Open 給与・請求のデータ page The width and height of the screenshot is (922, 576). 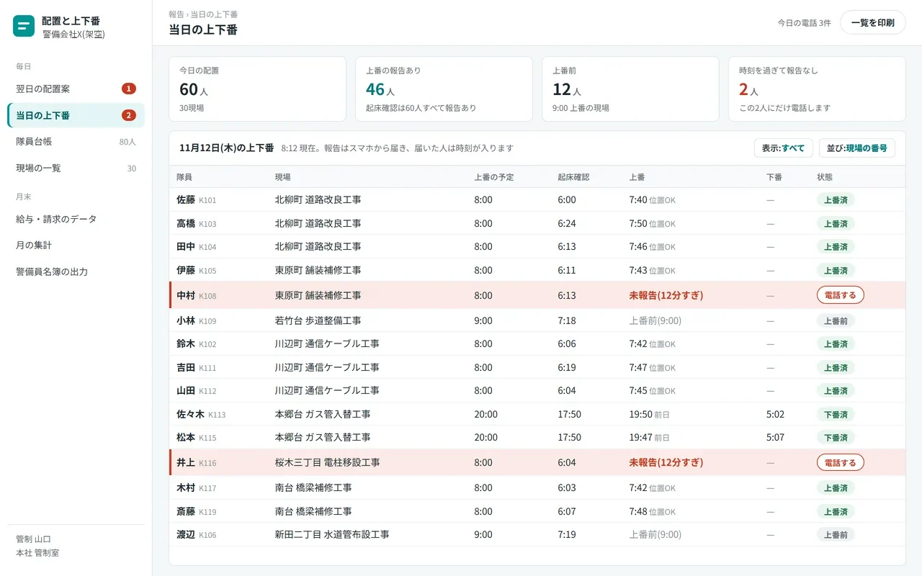point(76,219)
